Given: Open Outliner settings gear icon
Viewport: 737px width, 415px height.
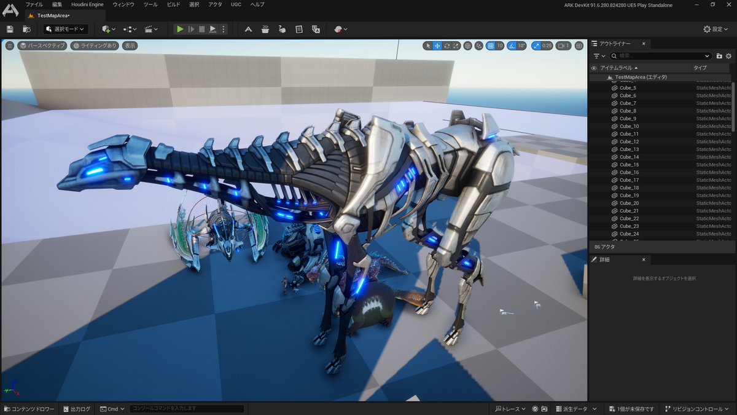Looking at the screenshot, I should coord(728,56).
